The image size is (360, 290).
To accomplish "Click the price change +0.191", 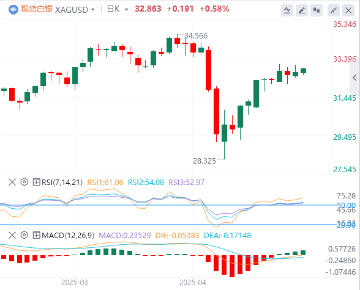I will click(180, 9).
